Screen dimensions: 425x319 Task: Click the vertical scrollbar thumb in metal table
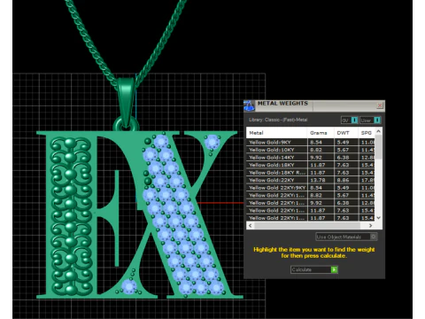click(379, 147)
